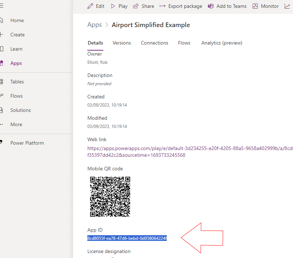Click the License designation label
Image resolution: width=293 pixels, height=258 pixels.
pyautogui.click(x=109, y=252)
